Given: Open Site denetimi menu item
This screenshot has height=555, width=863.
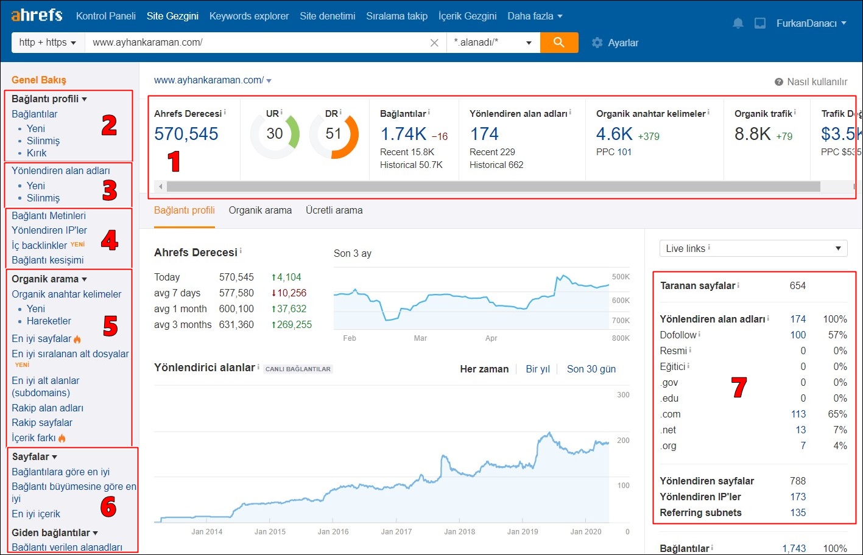Looking at the screenshot, I should pos(328,16).
